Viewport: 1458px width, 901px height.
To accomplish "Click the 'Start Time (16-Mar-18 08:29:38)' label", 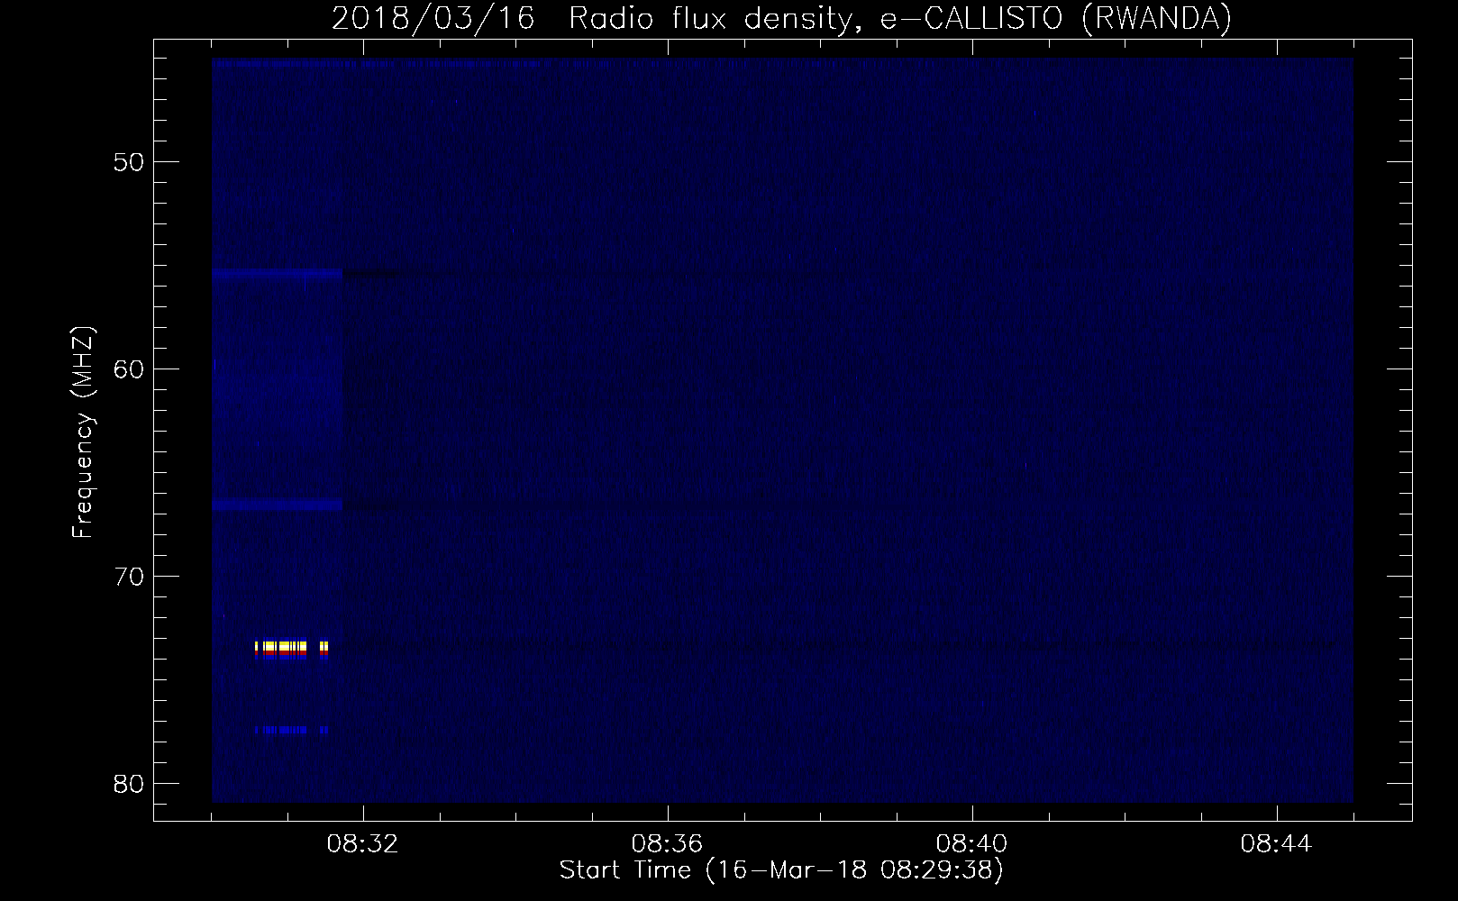I will point(781,870).
